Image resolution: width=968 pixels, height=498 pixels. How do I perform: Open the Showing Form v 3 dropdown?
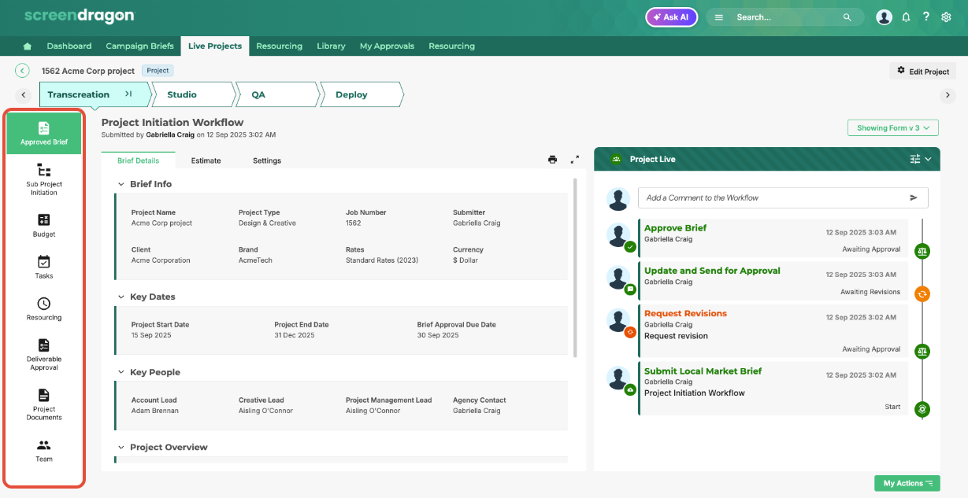point(893,127)
